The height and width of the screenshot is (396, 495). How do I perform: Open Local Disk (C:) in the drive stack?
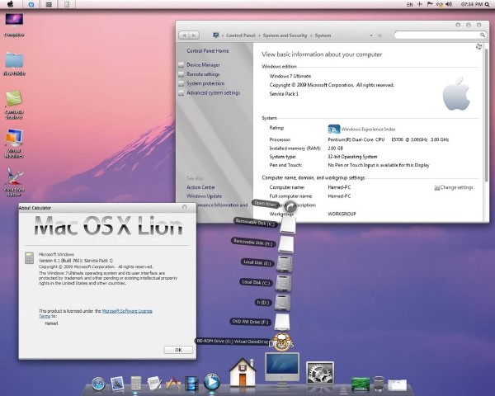click(284, 283)
